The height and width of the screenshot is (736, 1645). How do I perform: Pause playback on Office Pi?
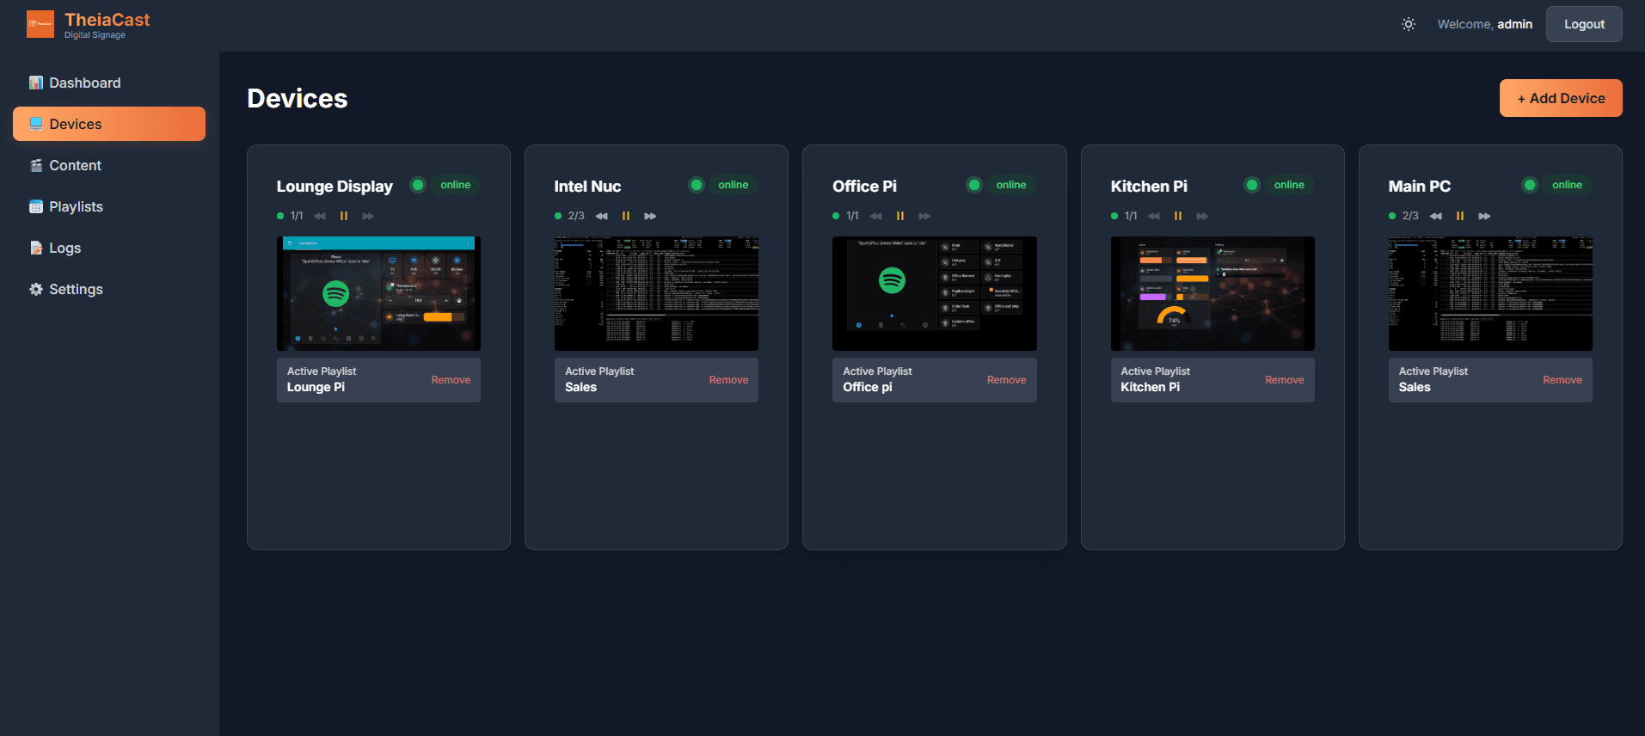[x=900, y=216]
